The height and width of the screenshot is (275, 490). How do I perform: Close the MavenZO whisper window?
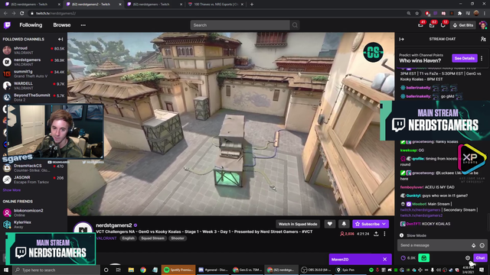(384, 260)
